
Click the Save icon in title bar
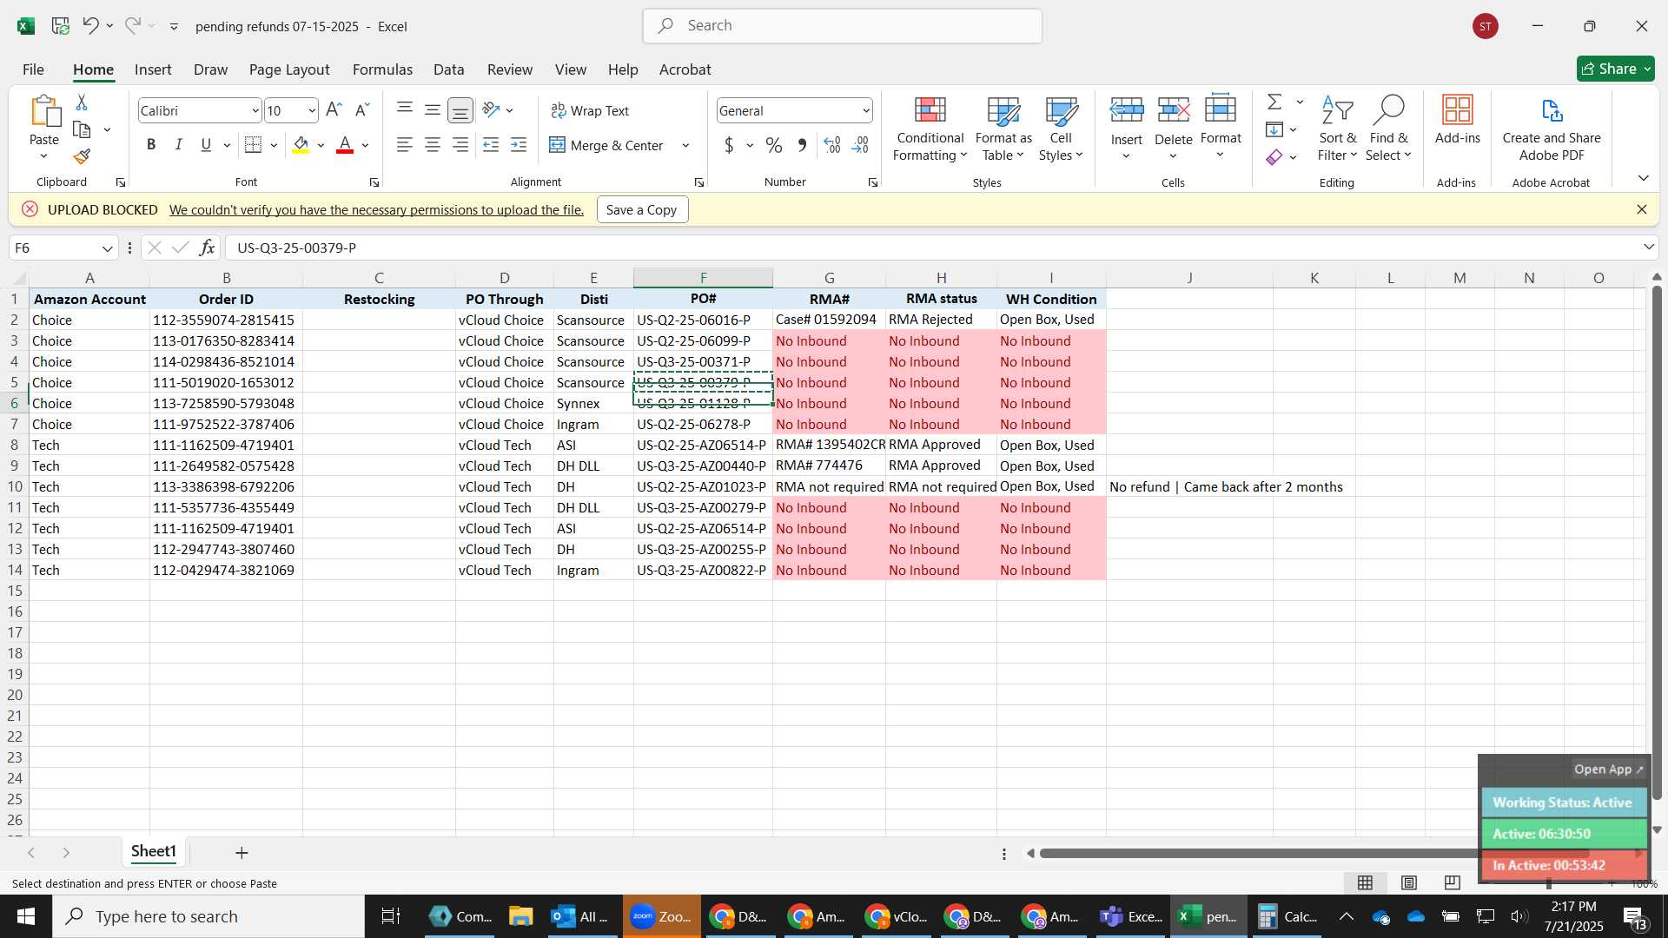click(x=60, y=26)
